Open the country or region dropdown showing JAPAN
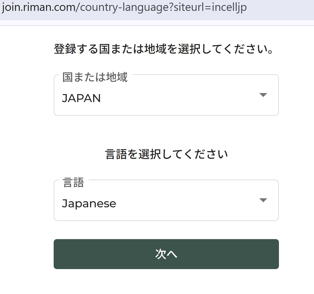 click(x=166, y=95)
